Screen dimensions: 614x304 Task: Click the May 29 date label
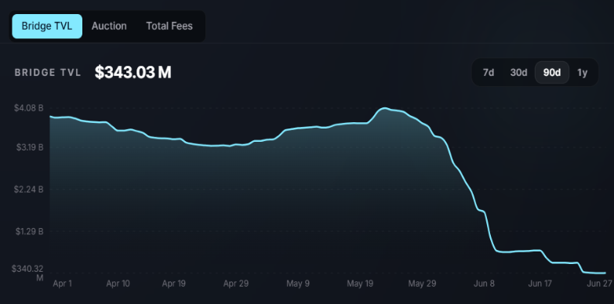click(x=422, y=284)
